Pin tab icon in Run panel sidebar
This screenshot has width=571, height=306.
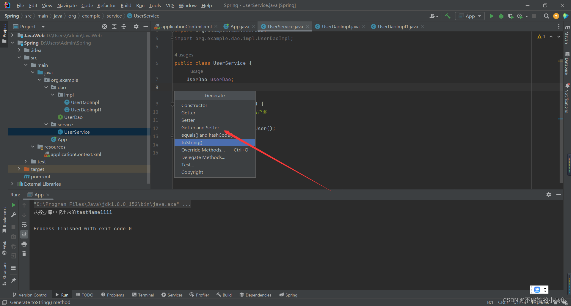coord(13,280)
